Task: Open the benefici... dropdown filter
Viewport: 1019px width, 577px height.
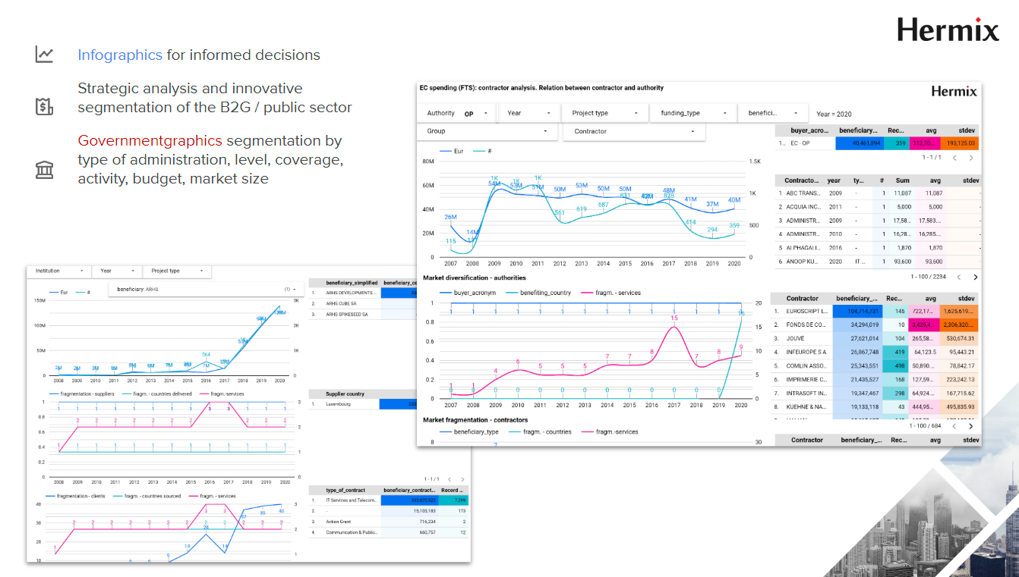Action: (x=773, y=113)
